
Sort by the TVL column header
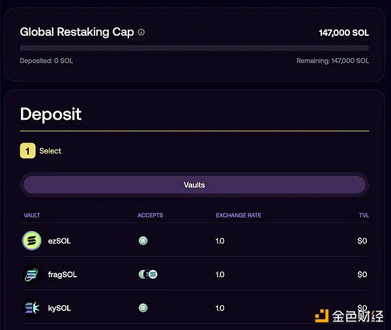tap(364, 215)
